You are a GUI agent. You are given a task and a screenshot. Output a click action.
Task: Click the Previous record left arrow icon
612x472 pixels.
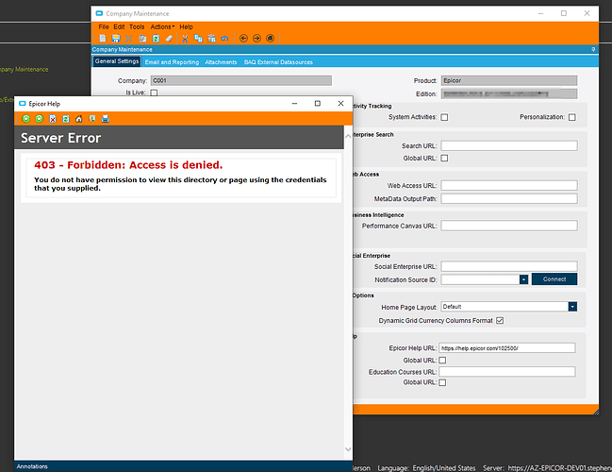click(243, 39)
